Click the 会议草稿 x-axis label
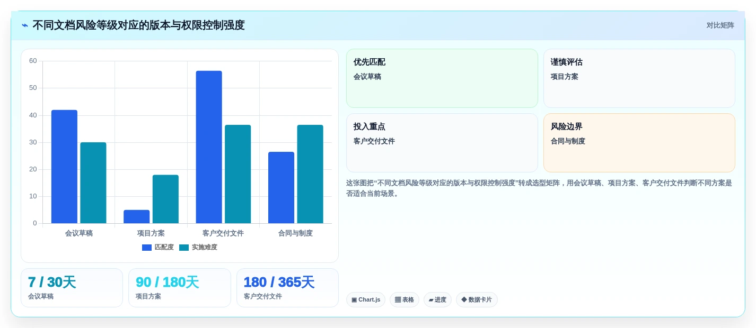Screen dimensions: 756x328 pyautogui.click(x=79, y=233)
